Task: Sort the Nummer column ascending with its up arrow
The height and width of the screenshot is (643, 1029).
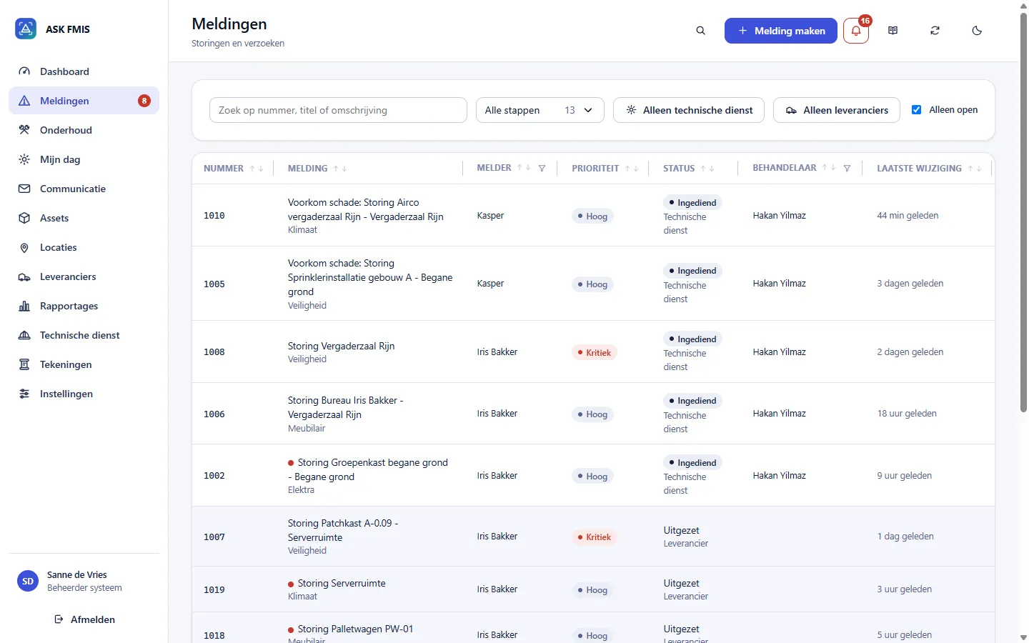Action: tap(252, 169)
